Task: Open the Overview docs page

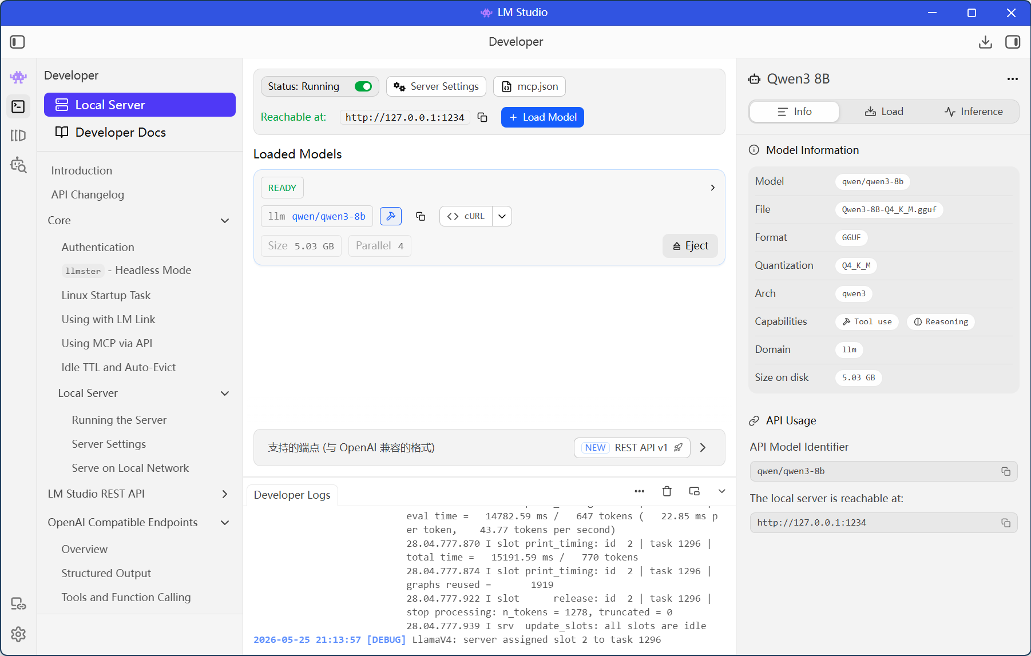Action: (84, 549)
